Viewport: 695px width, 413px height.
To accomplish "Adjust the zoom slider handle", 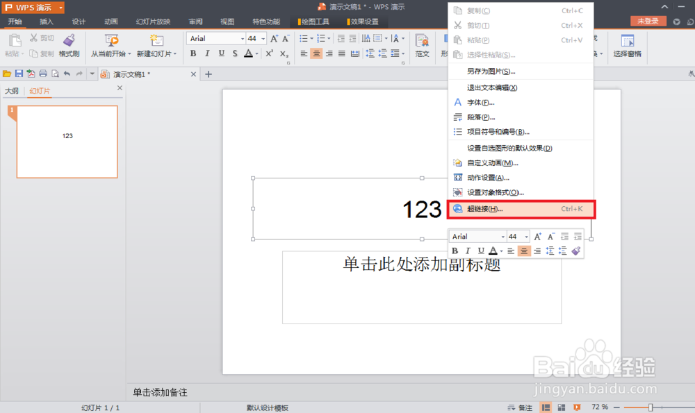I will click(651, 407).
